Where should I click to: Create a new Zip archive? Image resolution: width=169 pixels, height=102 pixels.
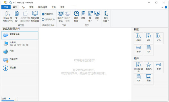click(x=148, y=38)
